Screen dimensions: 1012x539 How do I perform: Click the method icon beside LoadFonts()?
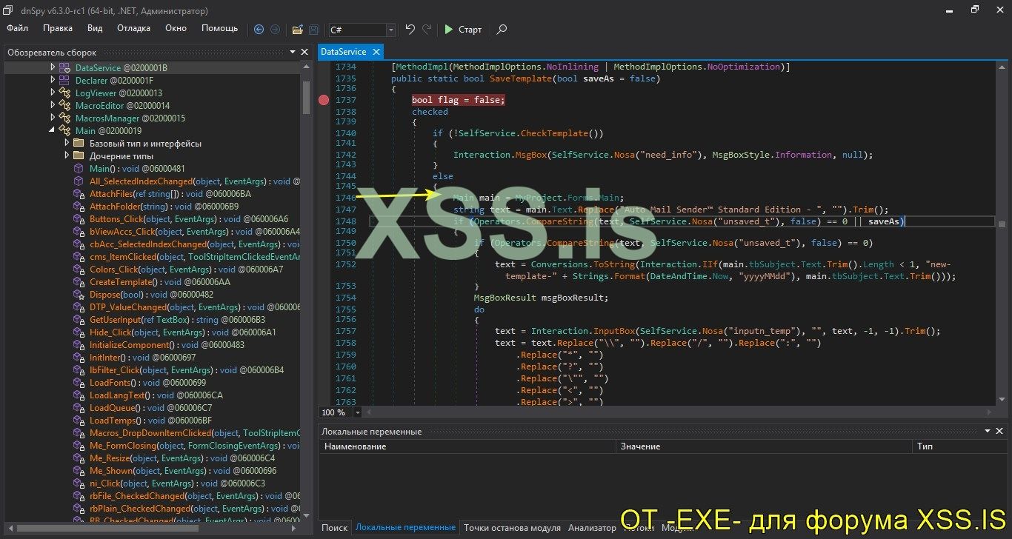(x=79, y=382)
